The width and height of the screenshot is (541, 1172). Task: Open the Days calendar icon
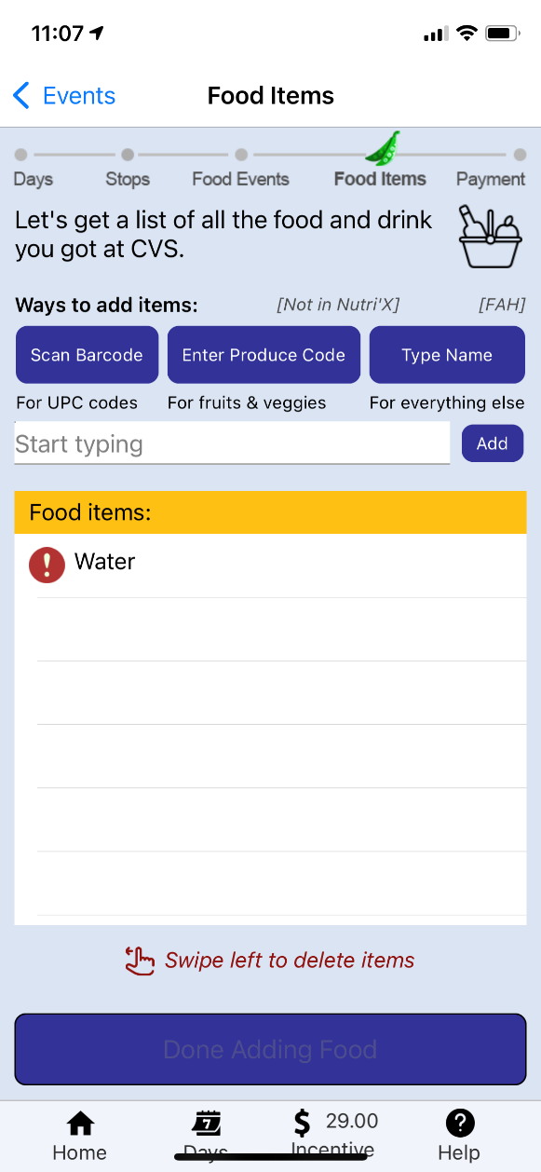206,1123
